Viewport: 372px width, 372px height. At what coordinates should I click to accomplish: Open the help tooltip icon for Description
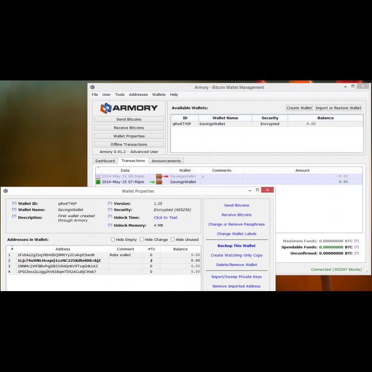(14, 216)
